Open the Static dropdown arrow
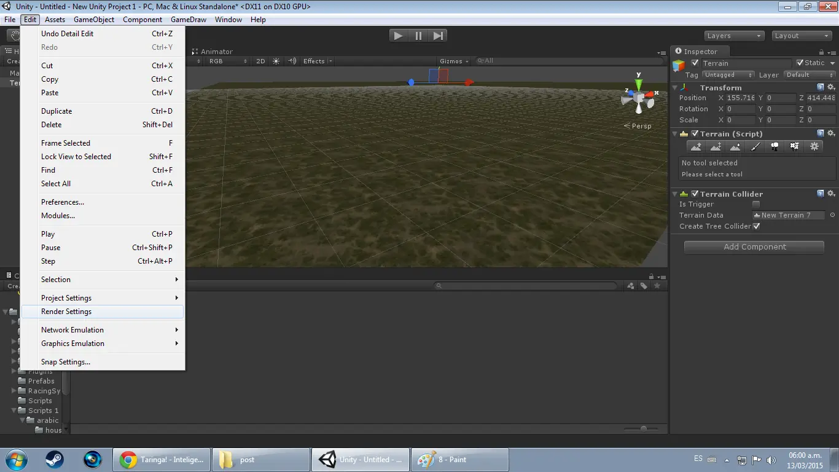Viewport: 839px width, 472px height. point(832,63)
